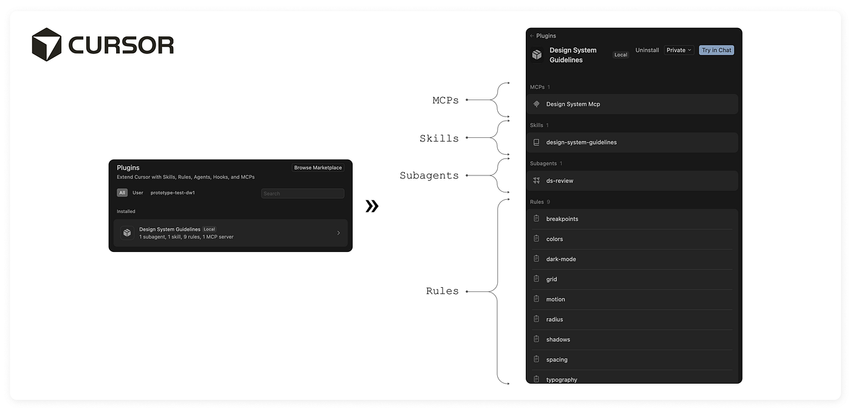Open the breakpoints rule

(x=632, y=219)
